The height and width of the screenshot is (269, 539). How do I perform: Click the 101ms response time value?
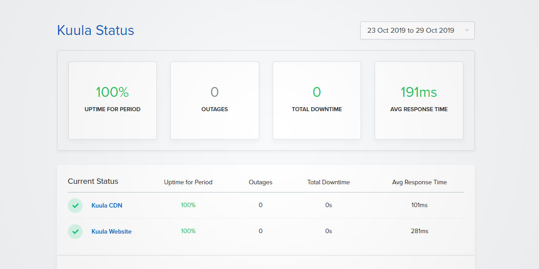pyautogui.click(x=420, y=205)
